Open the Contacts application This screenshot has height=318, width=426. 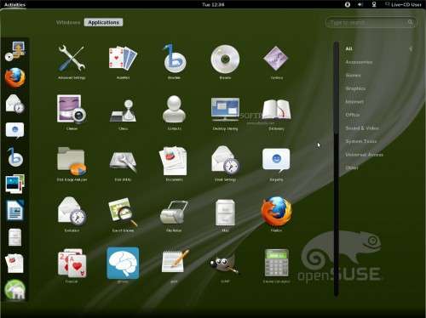(x=174, y=109)
